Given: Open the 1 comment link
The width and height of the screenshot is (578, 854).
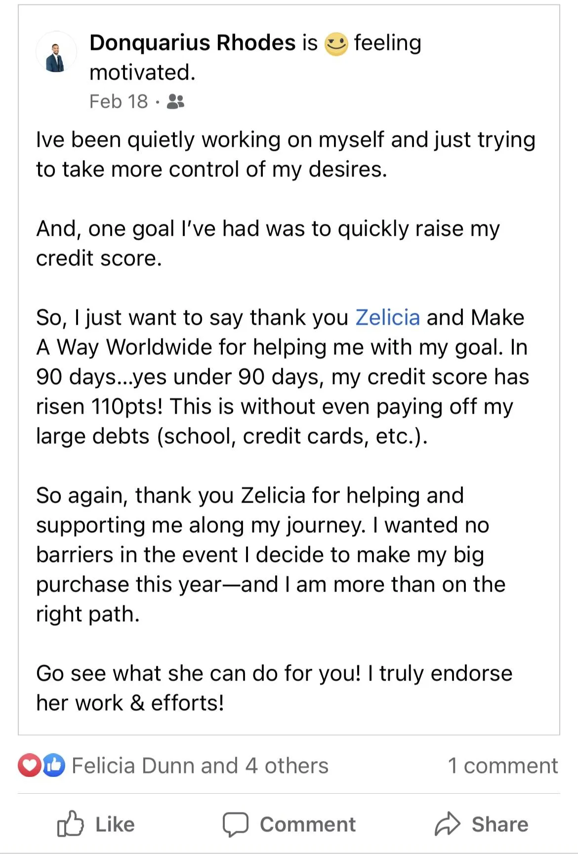Looking at the screenshot, I should 503,766.
